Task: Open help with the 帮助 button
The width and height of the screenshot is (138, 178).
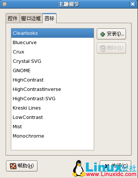Action: [x=22, y=166]
